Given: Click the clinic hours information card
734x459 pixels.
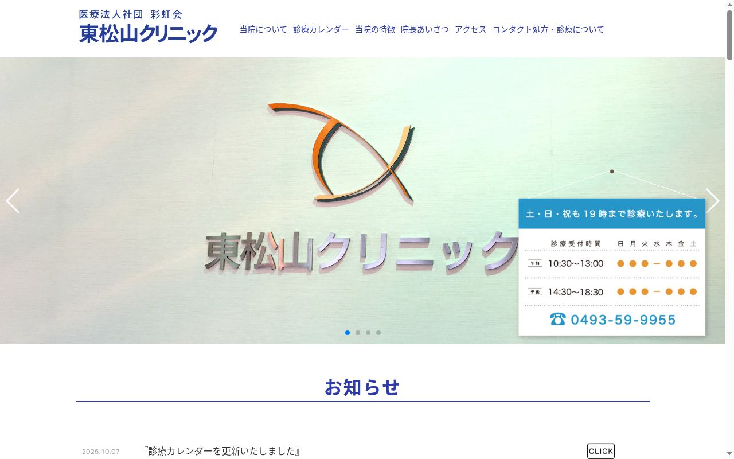Looking at the screenshot, I should 612,267.
